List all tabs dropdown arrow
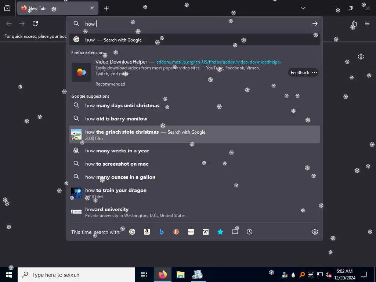Screen dimensions: 376x282 [x=303, y=8]
